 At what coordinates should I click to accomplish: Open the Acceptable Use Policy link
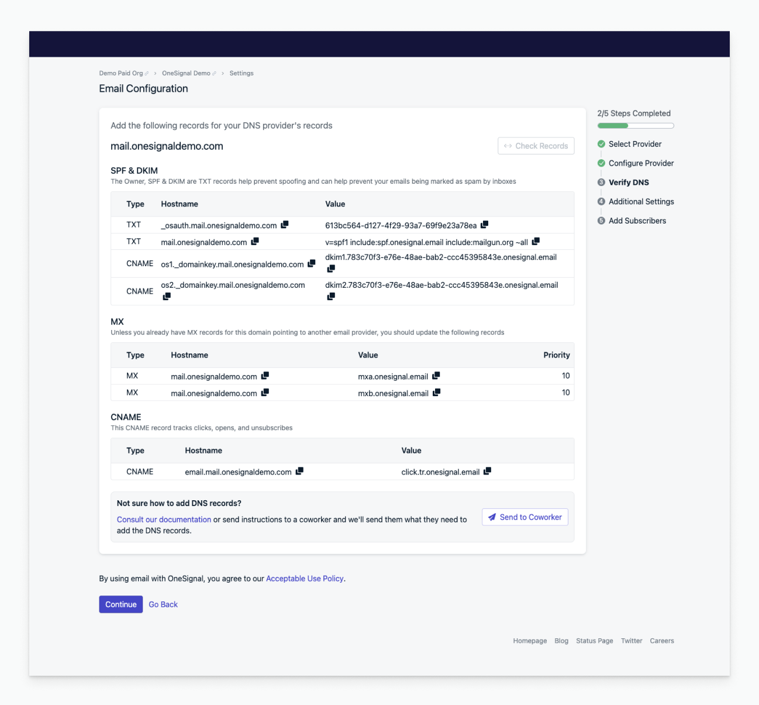(305, 579)
